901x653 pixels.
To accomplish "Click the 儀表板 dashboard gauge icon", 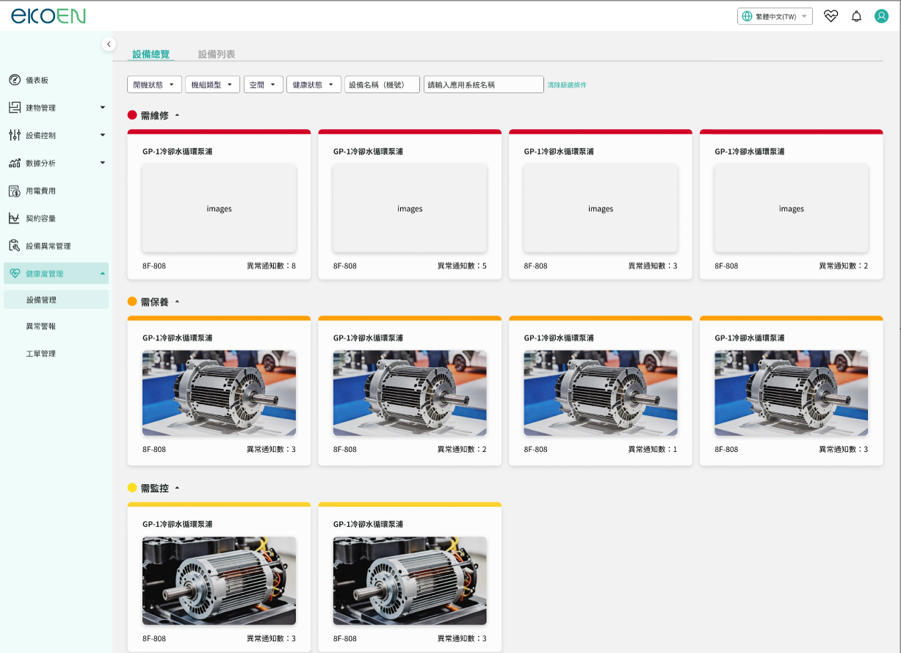I will [x=15, y=80].
